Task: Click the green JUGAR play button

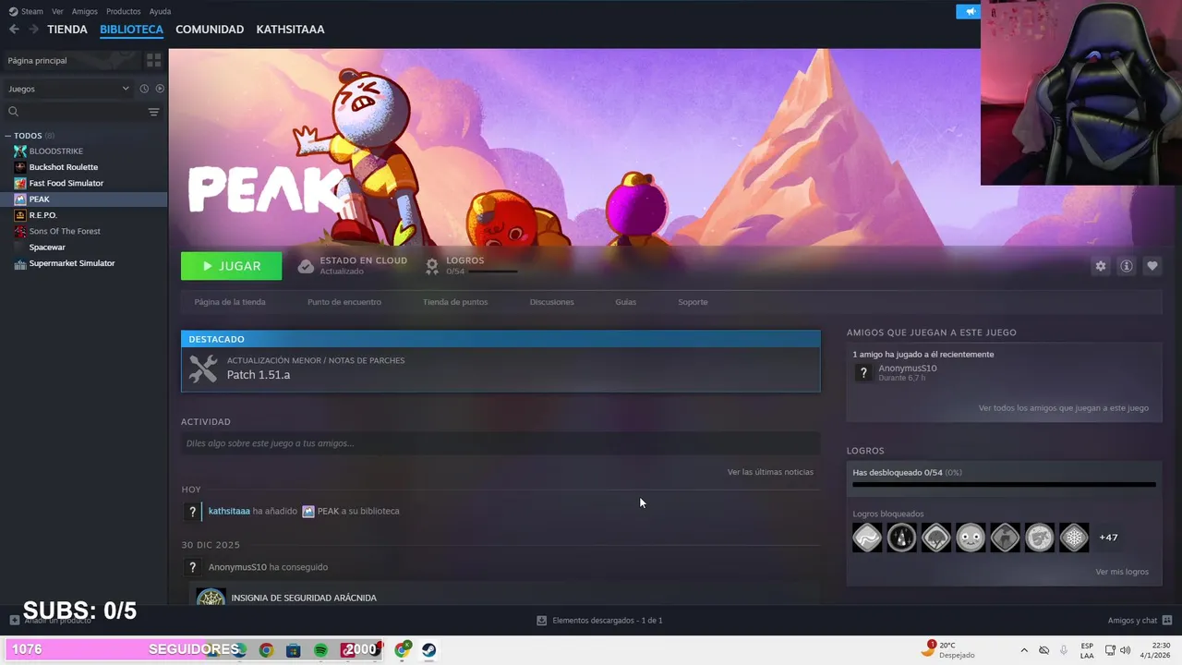Action: 231,266
